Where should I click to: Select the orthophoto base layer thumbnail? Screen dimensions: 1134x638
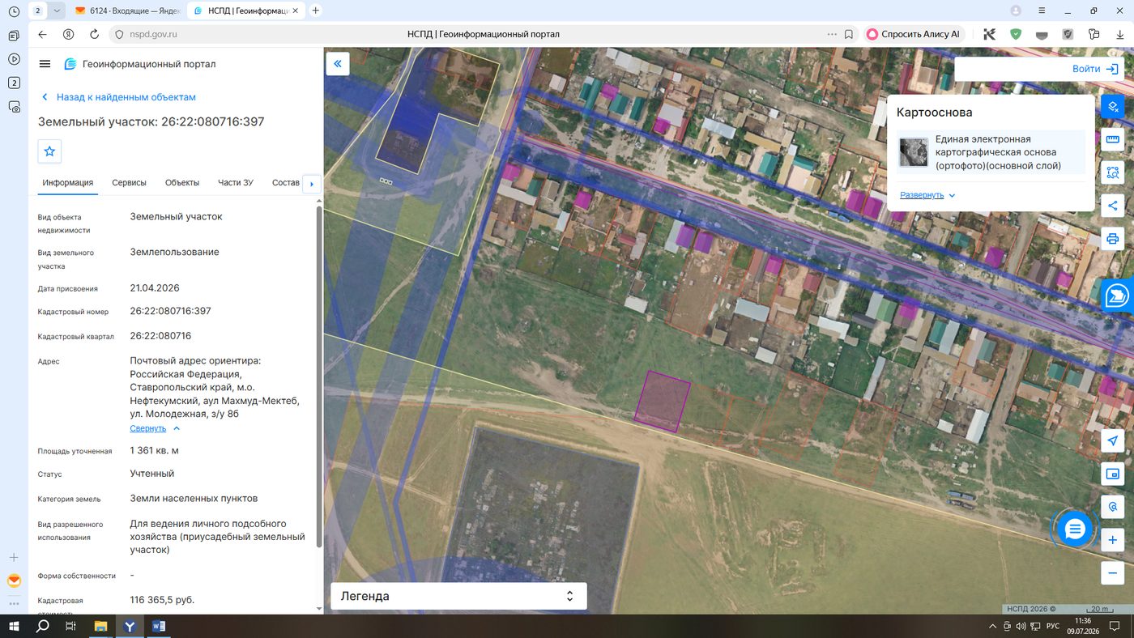pyautogui.click(x=914, y=152)
